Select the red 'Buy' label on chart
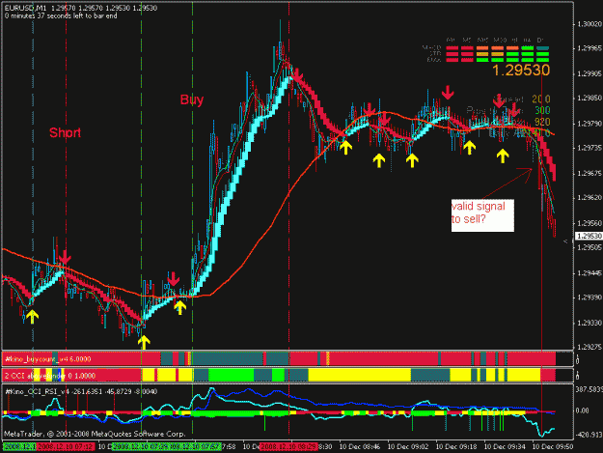Screen dimensions: 603x453 coord(192,99)
